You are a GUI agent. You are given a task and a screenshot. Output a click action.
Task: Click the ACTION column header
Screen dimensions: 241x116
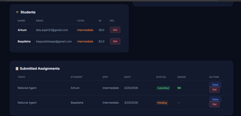(214, 77)
